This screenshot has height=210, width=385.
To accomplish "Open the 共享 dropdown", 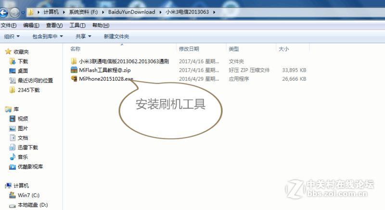I will (83, 37).
